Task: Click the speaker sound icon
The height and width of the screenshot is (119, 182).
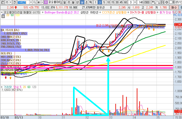Action: pos(39,2)
